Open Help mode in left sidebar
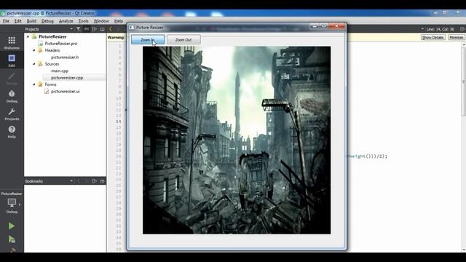 (12, 132)
